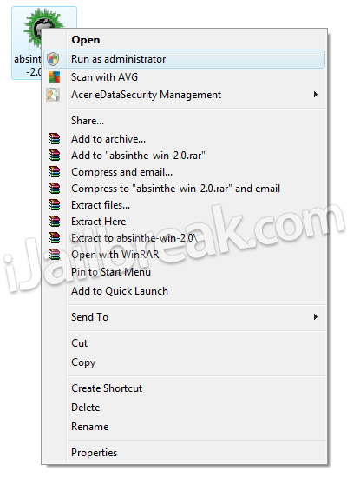This screenshot has height=478, width=347.
Task: Click the WinRAR icon beside Open with WinRAR
Action: 54,254
